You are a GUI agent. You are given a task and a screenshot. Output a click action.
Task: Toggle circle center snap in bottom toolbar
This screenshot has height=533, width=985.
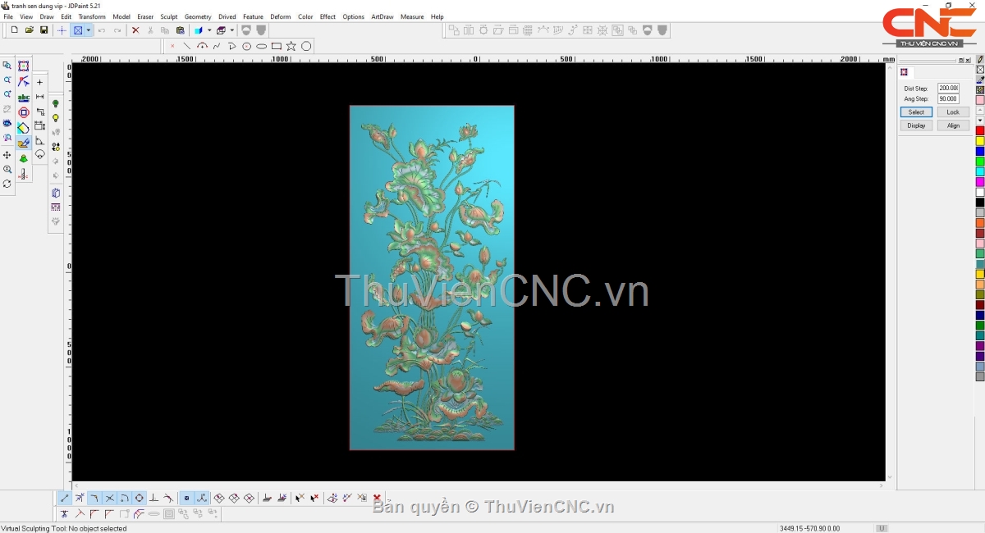pos(140,498)
